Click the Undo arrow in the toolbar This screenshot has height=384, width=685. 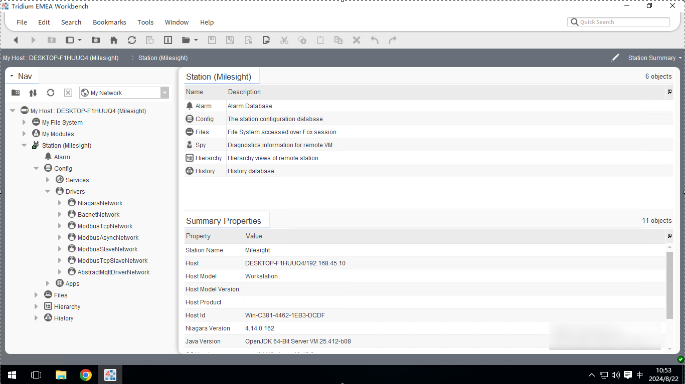(375, 40)
